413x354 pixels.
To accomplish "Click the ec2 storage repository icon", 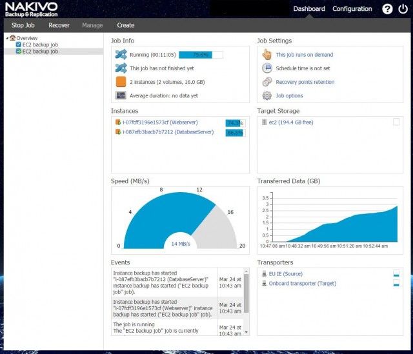I will pos(264,122).
